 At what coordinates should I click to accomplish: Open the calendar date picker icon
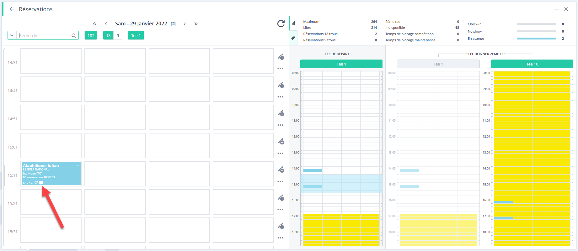click(x=173, y=24)
